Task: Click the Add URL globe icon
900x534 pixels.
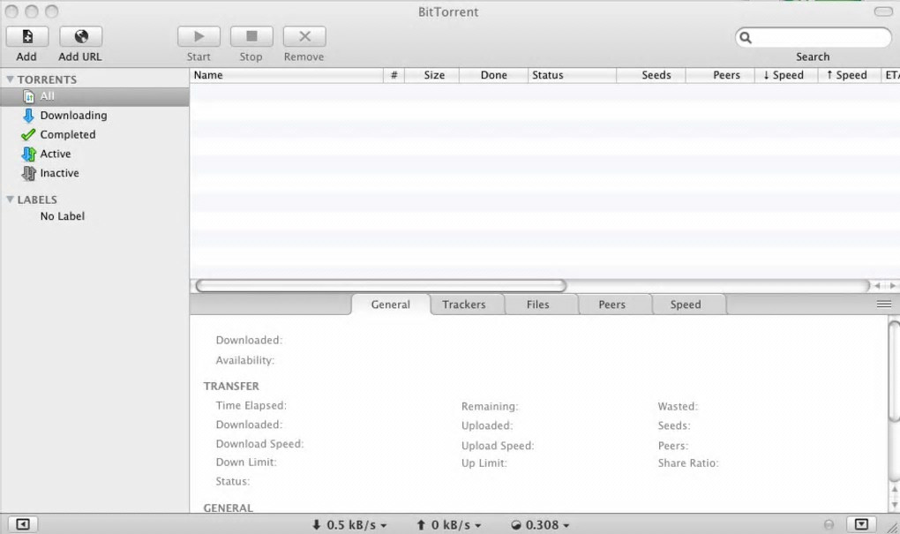Action: (81, 37)
